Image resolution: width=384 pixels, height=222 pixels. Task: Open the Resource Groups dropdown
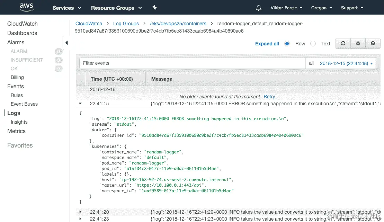(116, 8)
